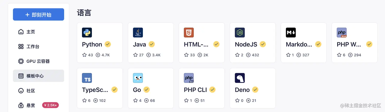Click the Markdown M-arrow icon
The height and width of the screenshot is (112, 385).
pyautogui.click(x=291, y=33)
